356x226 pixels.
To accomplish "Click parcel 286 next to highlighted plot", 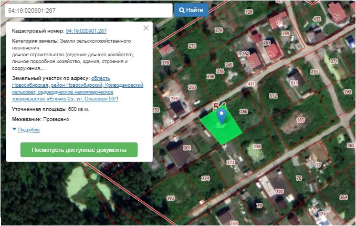I will [243, 112].
